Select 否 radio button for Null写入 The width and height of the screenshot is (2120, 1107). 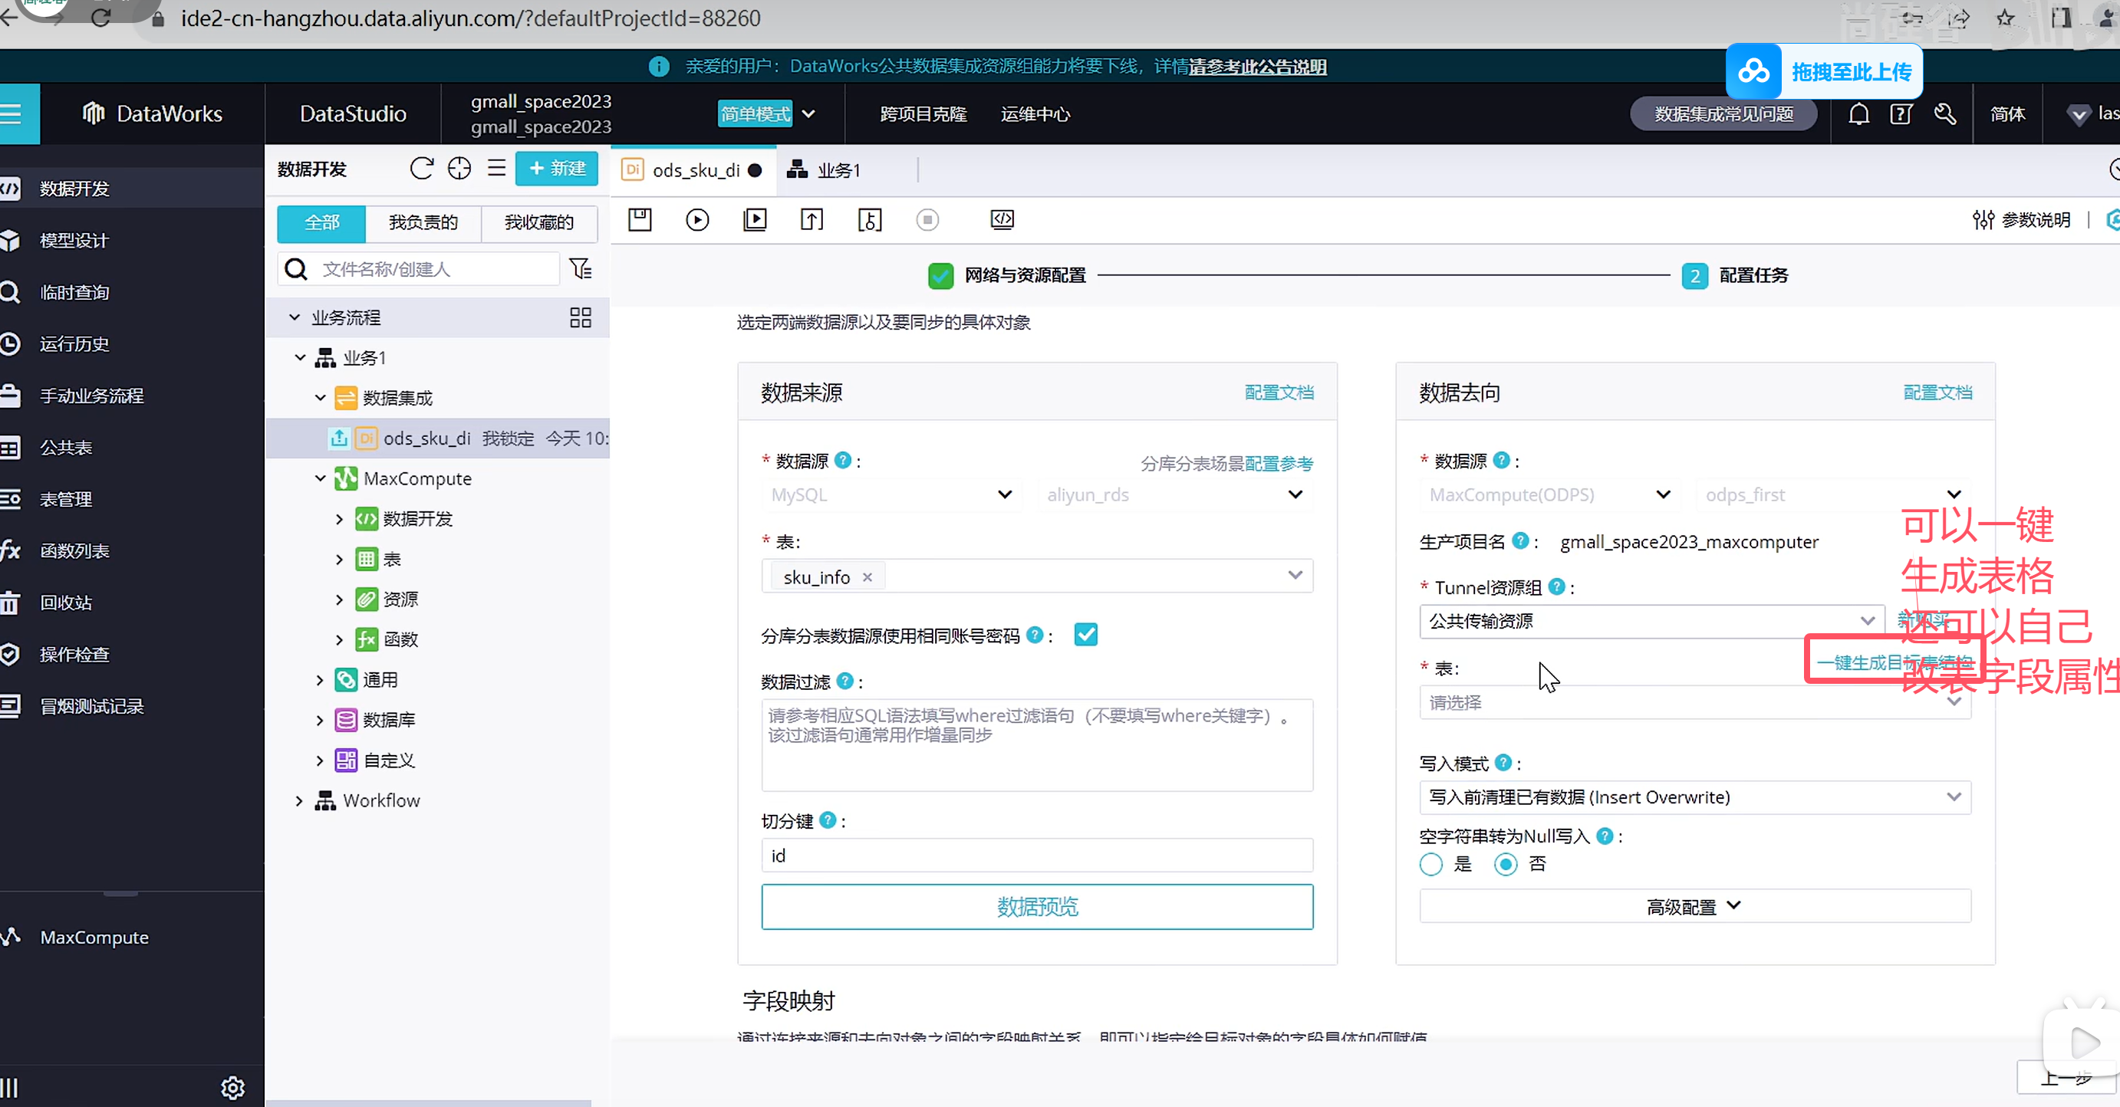click(x=1505, y=865)
